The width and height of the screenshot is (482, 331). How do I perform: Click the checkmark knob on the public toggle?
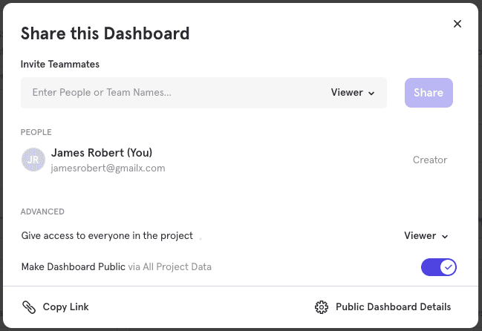coord(448,267)
